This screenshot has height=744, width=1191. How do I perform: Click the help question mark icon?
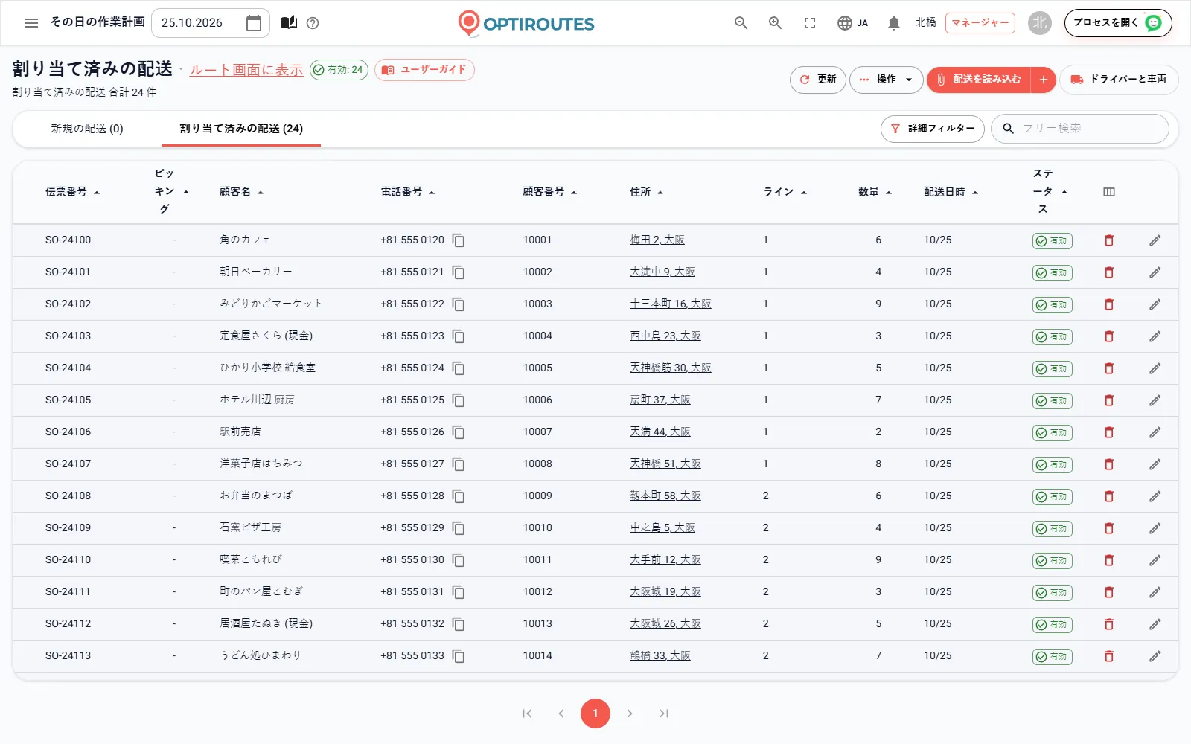point(313,23)
